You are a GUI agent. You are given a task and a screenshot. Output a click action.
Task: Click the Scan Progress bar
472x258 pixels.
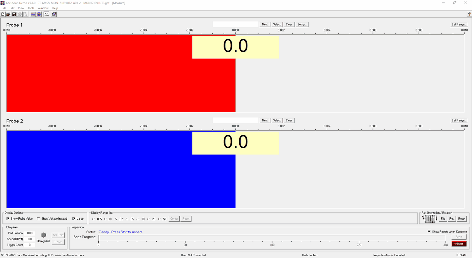tap(272, 237)
